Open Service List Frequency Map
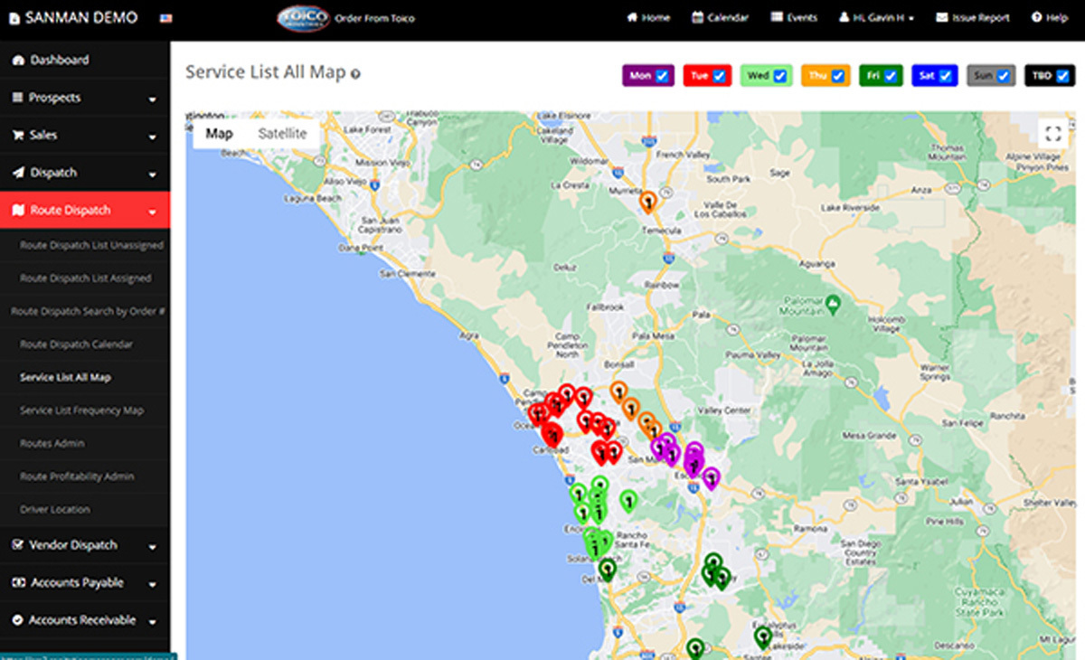Screen dimensions: 1085x660 pyautogui.click(x=81, y=410)
